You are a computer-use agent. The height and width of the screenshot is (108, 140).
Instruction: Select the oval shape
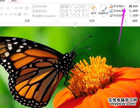click(x=83, y=7)
